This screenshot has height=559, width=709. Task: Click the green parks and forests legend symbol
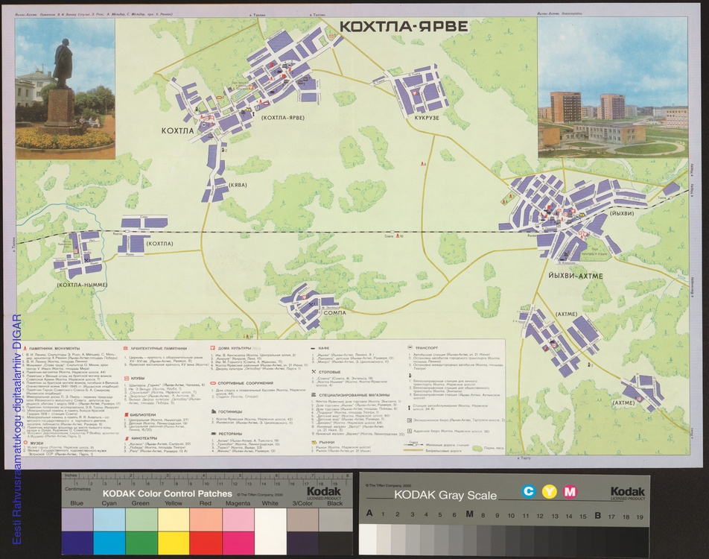click(477, 448)
